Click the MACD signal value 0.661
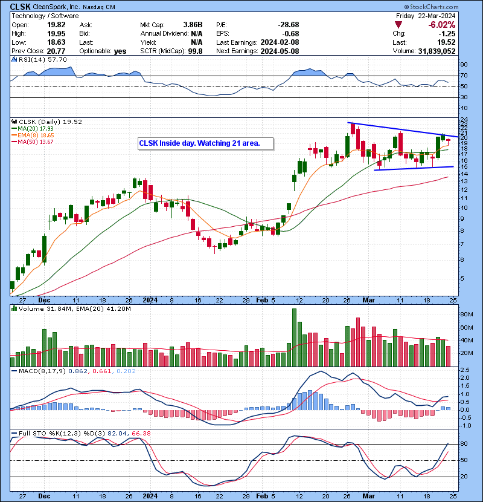483x502 pixels. (x=101, y=371)
